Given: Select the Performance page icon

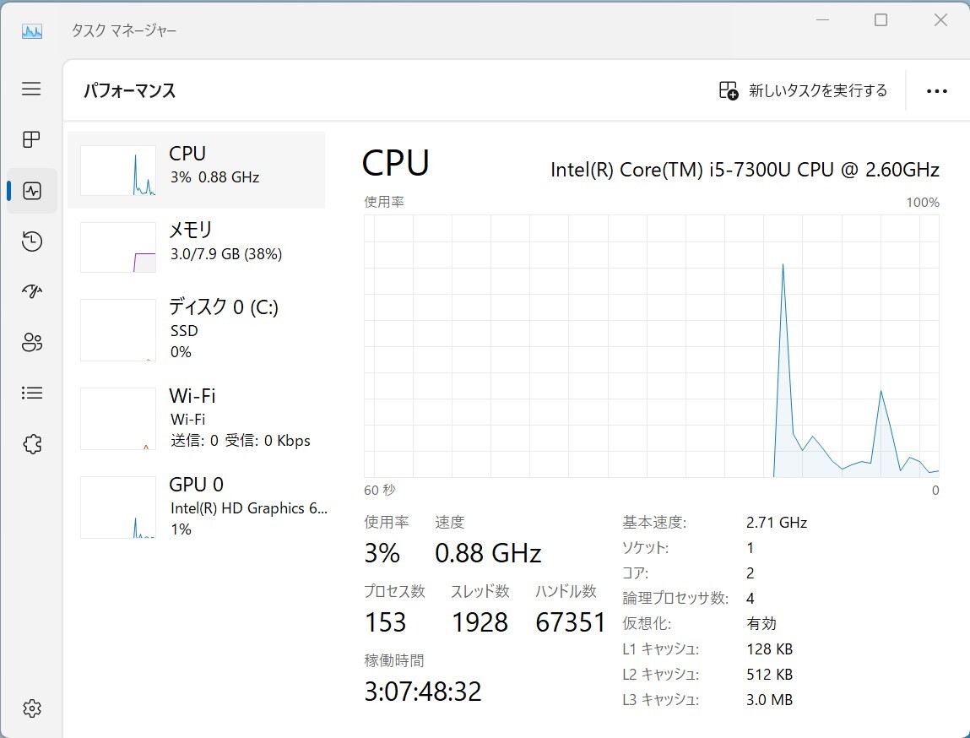Looking at the screenshot, I should tap(31, 191).
